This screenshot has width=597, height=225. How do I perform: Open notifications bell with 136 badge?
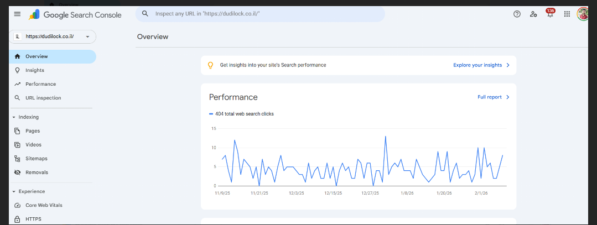pos(550,14)
